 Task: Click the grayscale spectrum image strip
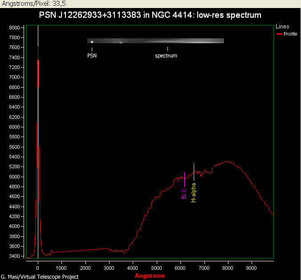tap(155, 41)
